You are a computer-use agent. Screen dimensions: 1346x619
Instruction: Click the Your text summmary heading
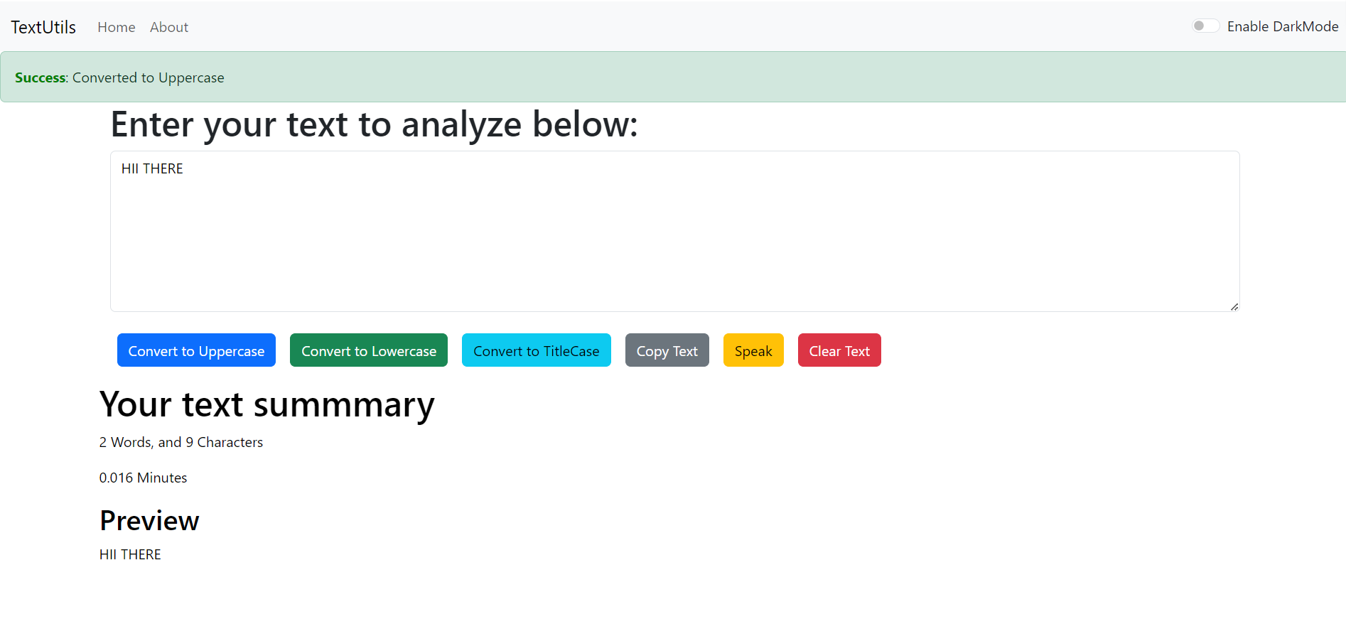[266, 405]
